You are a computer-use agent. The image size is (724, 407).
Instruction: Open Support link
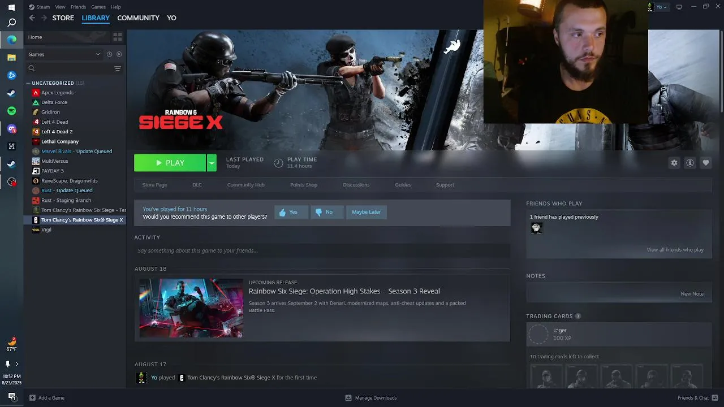coord(445,185)
